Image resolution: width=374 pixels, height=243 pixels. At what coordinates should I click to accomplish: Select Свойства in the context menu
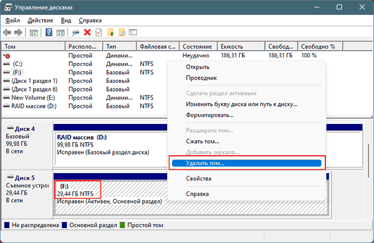pyautogui.click(x=198, y=179)
